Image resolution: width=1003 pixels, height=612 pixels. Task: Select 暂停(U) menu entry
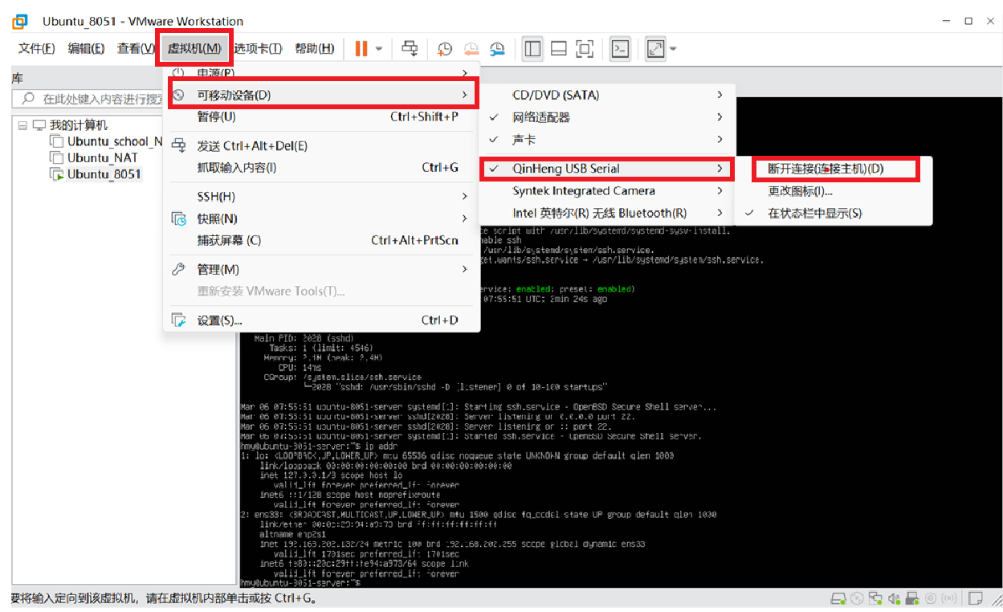point(321,116)
